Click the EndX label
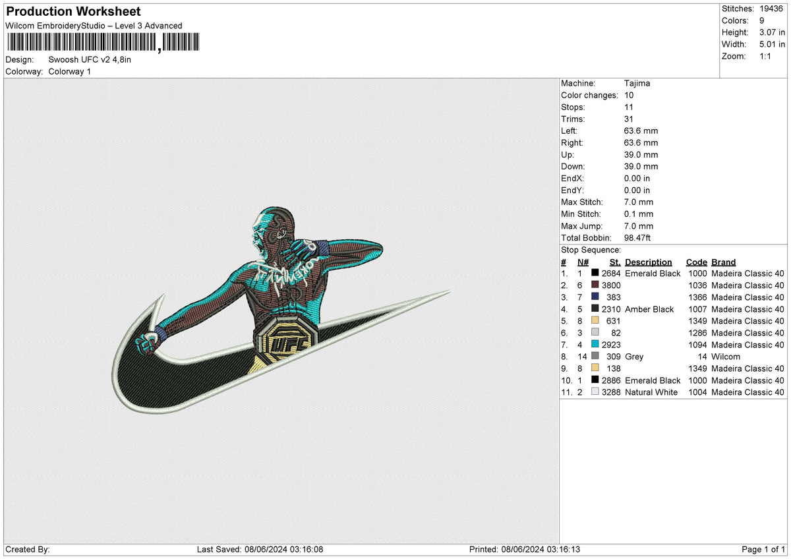This screenshot has height=559, width=791. pyautogui.click(x=572, y=179)
